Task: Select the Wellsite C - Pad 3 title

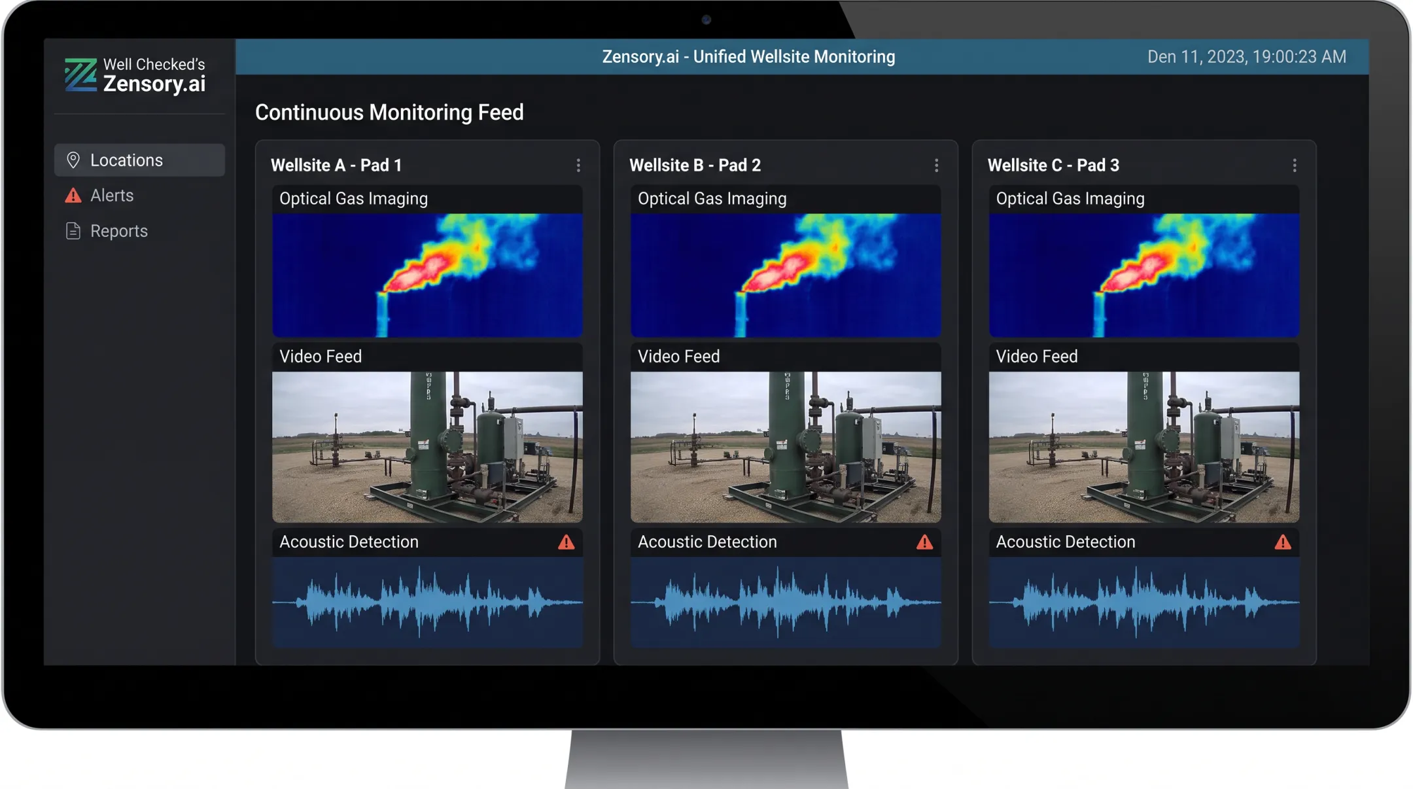Action: [1053, 166]
